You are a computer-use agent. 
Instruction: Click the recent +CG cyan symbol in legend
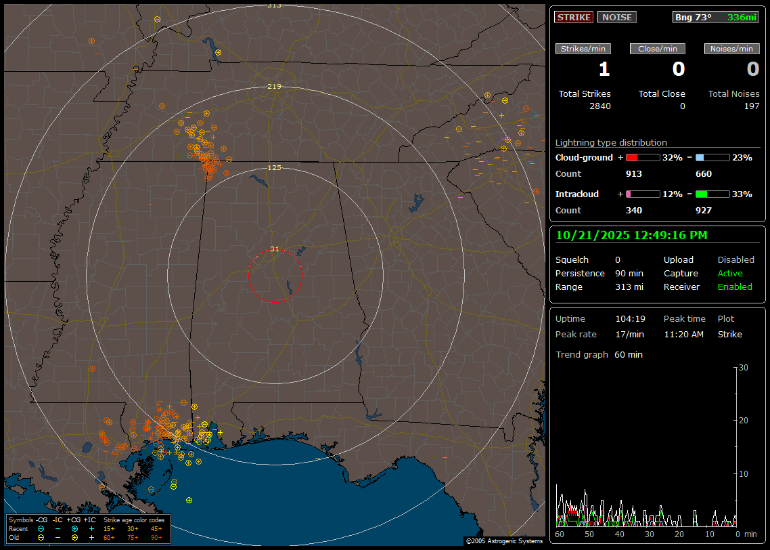[74, 528]
